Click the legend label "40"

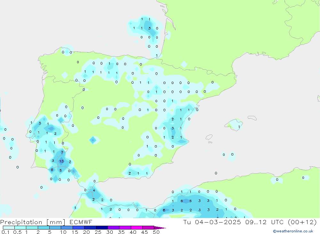[133, 232]
